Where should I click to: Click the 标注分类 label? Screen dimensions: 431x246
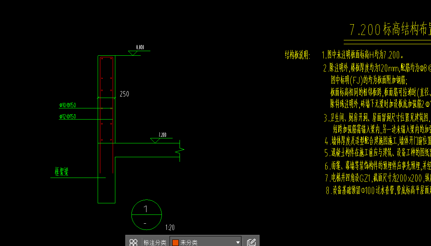coord(155,243)
